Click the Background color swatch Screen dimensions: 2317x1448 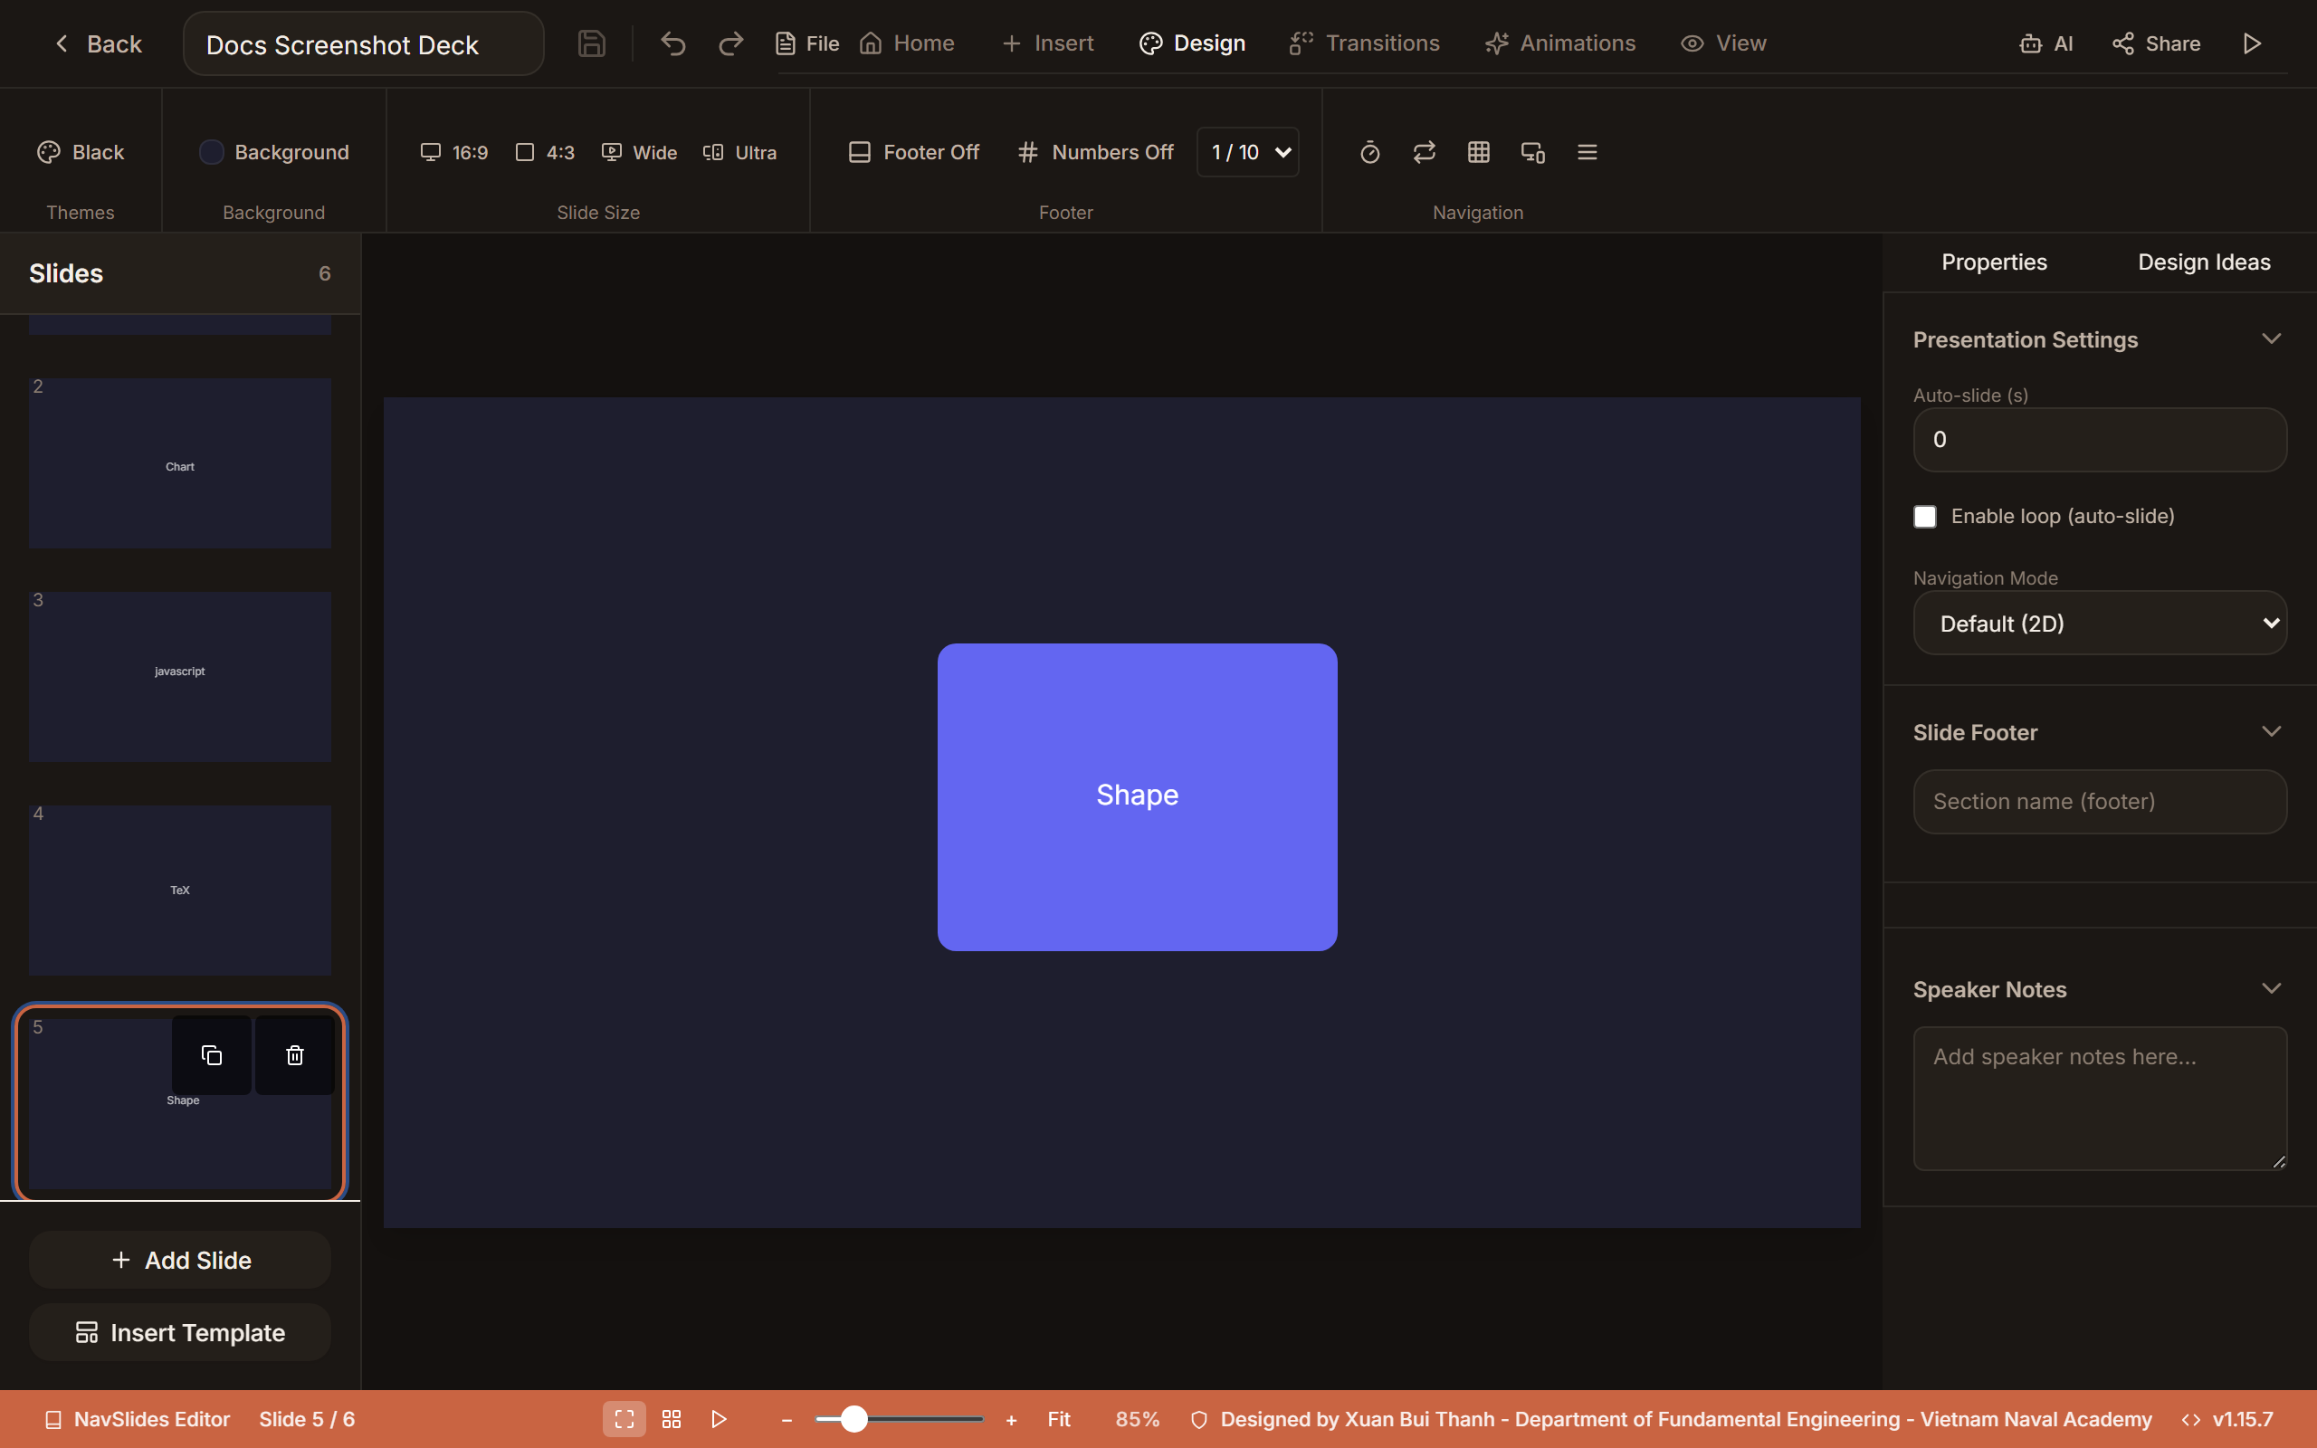[211, 152]
